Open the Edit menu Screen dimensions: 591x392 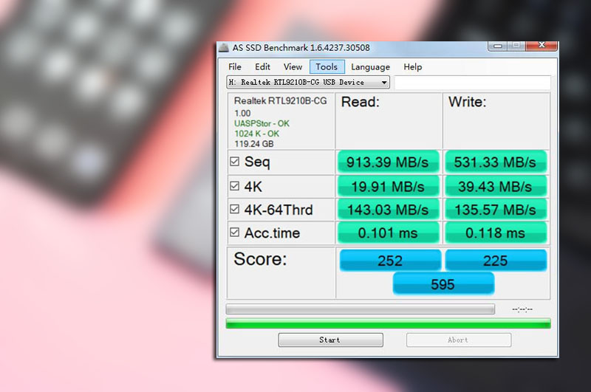tap(262, 67)
